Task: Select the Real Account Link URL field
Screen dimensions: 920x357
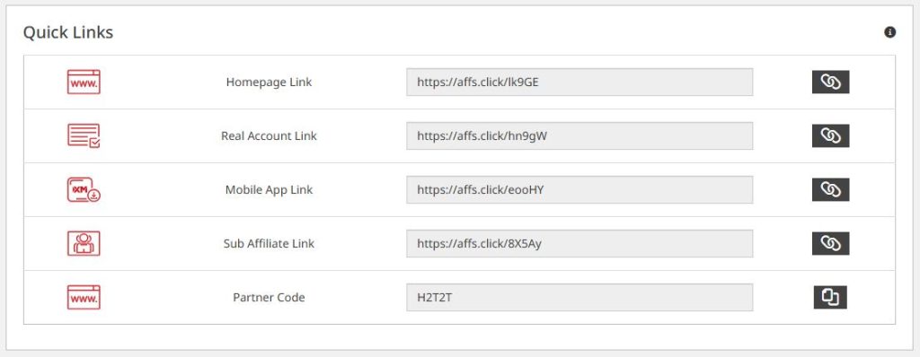Action: 579,136
